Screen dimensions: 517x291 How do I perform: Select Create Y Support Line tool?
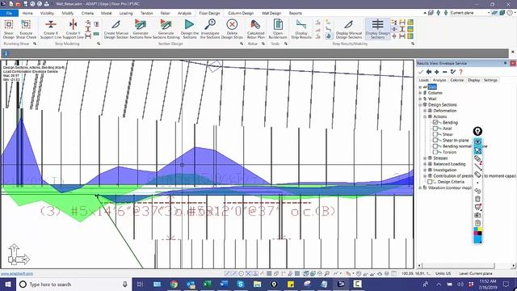point(74,29)
